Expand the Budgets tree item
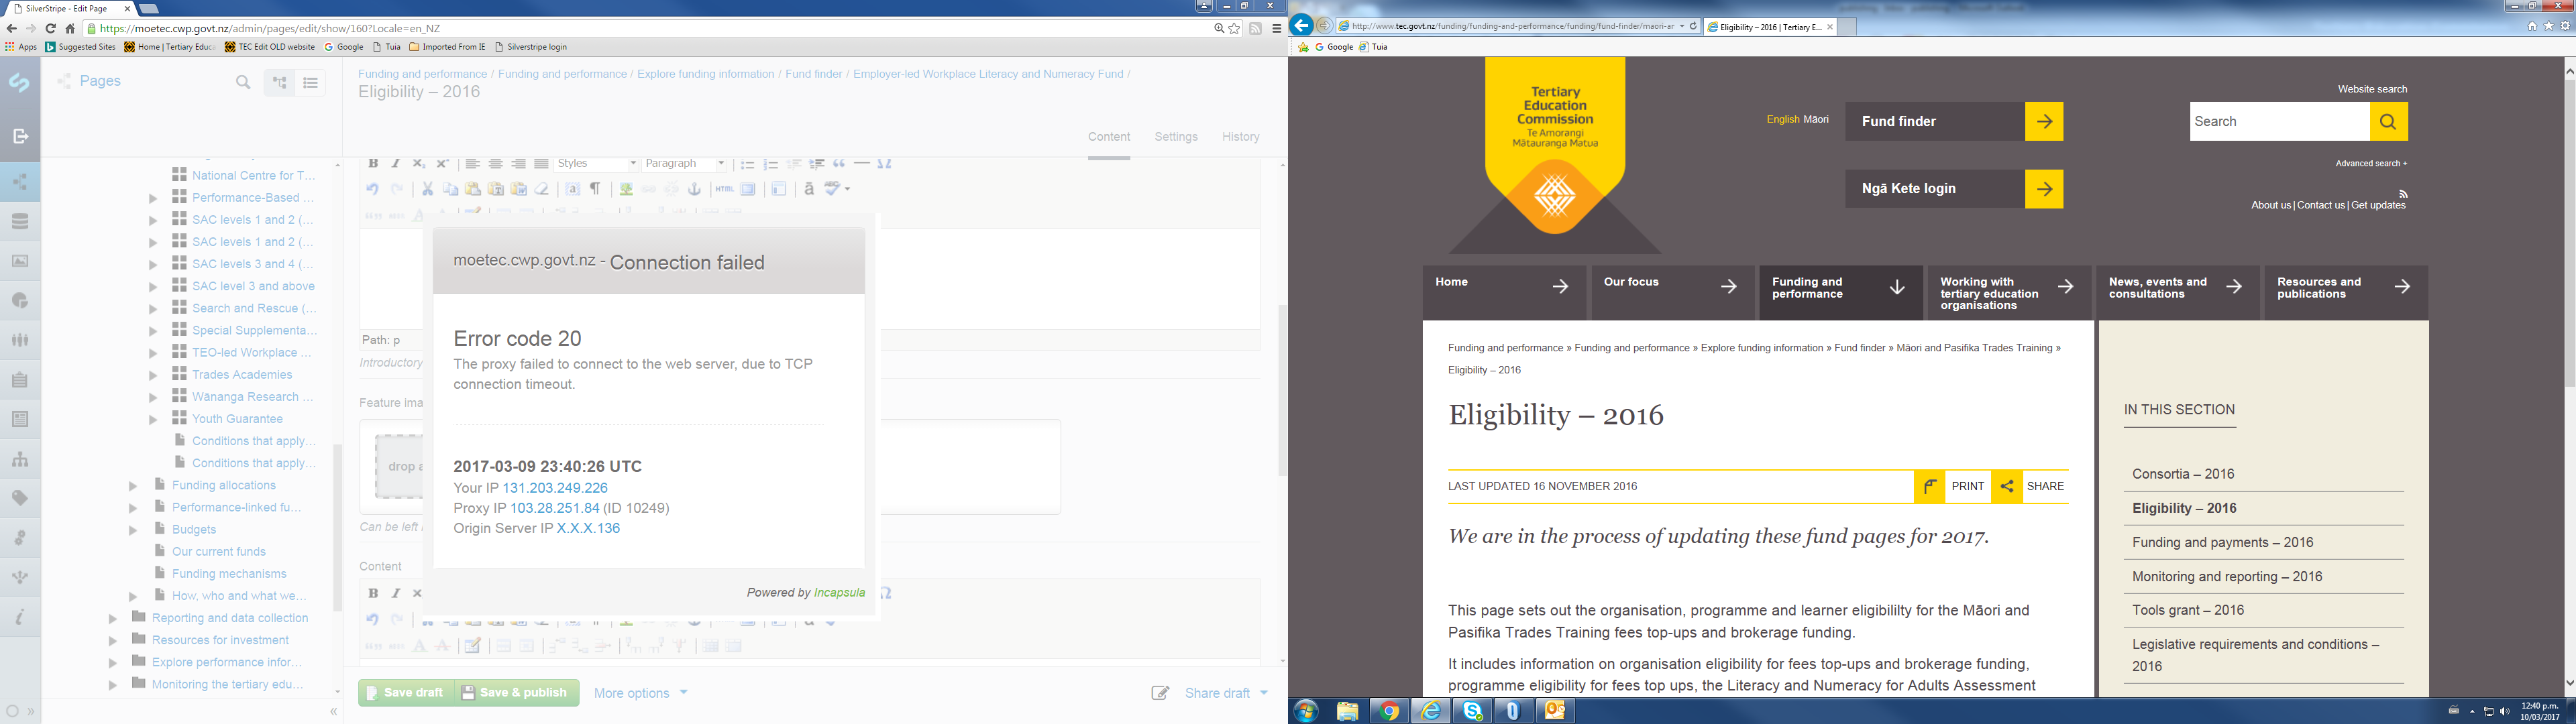Viewport: 2576px width, 724px height. [x=133, y=530]
